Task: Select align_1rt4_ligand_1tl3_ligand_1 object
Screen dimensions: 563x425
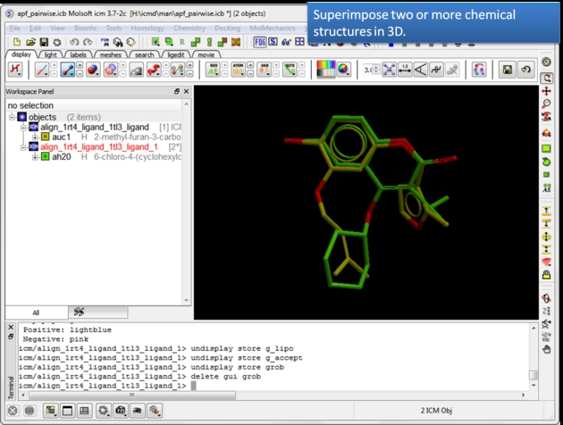Action: (x=98, y=147)
